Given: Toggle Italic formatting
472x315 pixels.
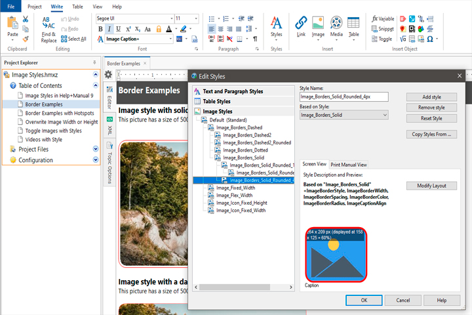Looking at the screenshot, I should click(x=109, y=29).
